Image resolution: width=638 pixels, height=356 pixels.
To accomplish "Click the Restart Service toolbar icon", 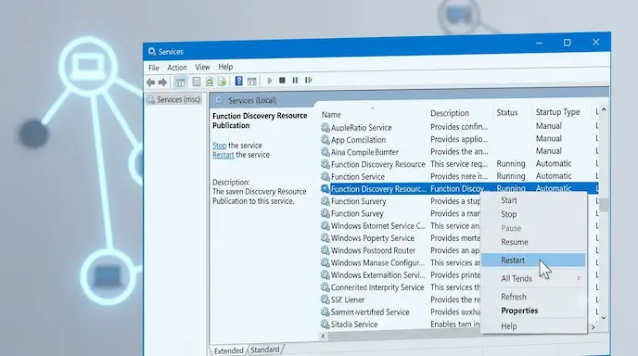I will (309, 80).
